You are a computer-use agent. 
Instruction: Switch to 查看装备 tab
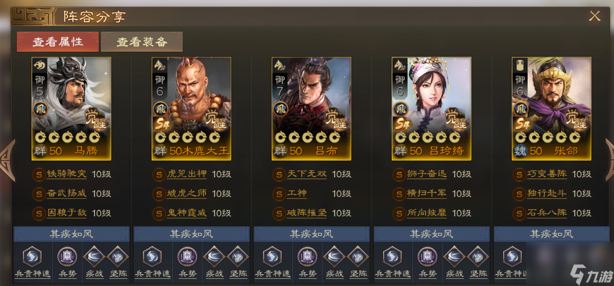[x=142, y=42]
